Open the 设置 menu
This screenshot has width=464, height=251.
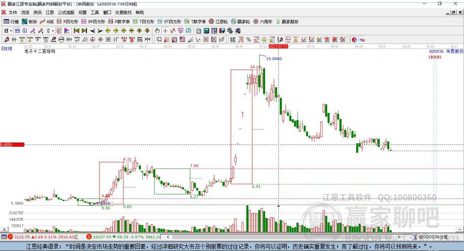(x=82, y=12)
